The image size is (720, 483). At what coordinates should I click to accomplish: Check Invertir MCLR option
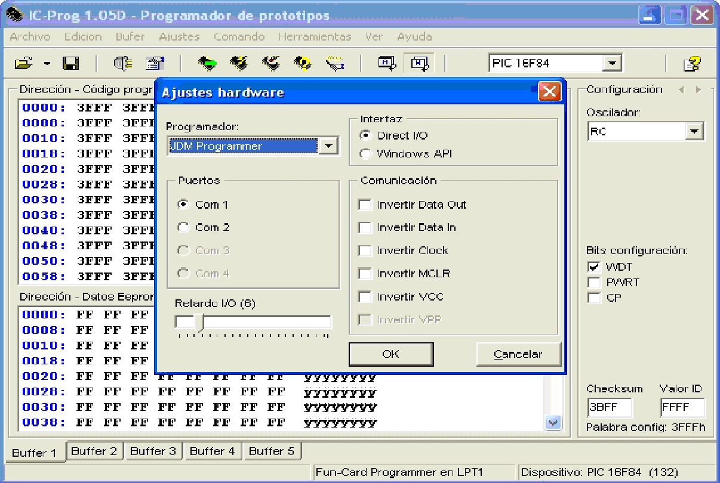tap(365, 274)
